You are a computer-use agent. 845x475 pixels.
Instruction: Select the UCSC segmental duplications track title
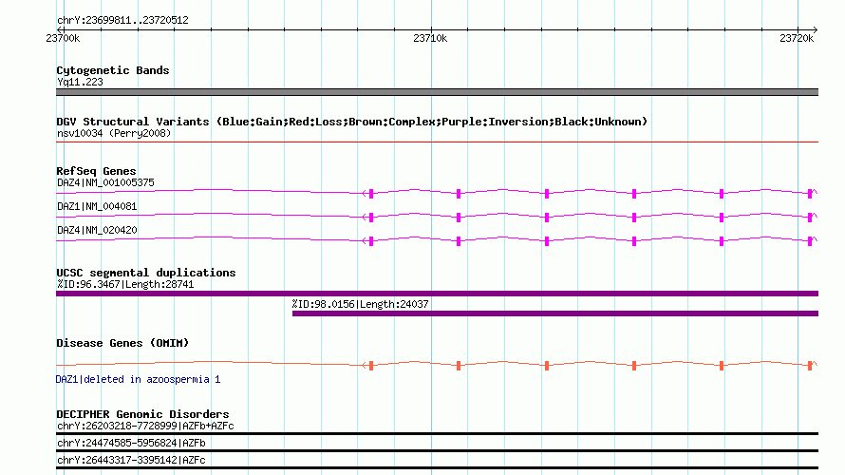pyautogui.click(x=146, y=273)
